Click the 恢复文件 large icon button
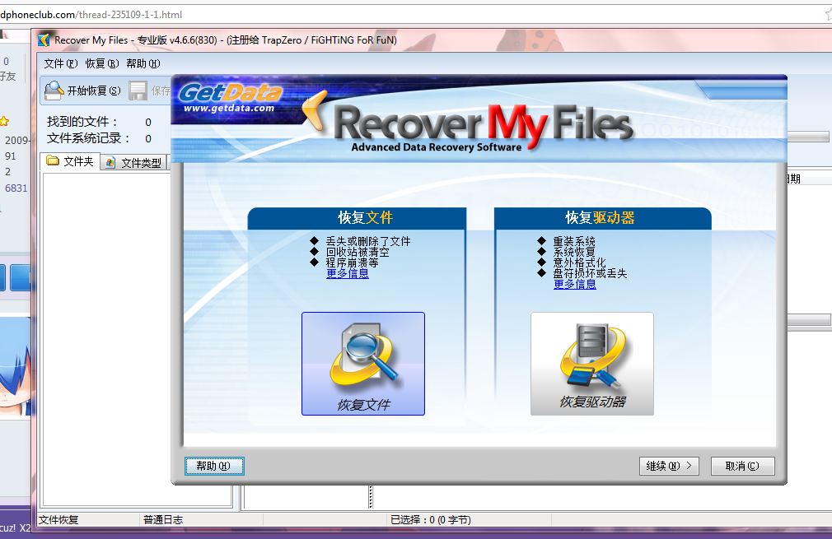This screenshot has width=832, height=539. [363, 364]
